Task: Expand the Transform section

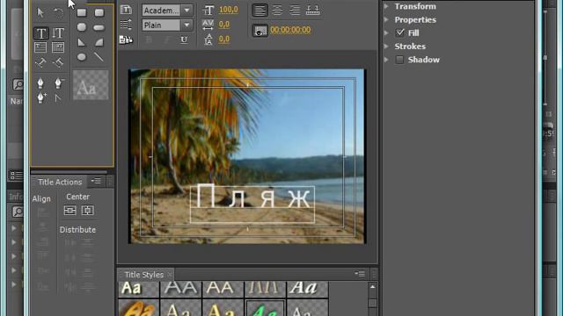Action: point(386,6)
